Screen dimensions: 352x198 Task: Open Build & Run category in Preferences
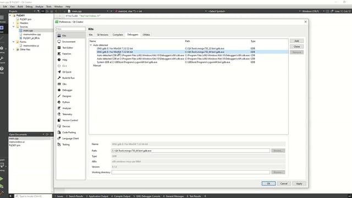pyautogui.click(x=70, y=78)
